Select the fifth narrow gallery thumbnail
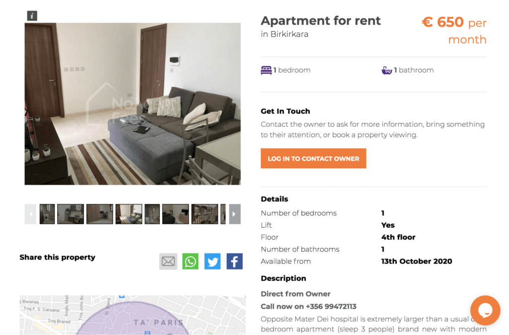Viewport: 509px width, 335px height. (152, 214)
